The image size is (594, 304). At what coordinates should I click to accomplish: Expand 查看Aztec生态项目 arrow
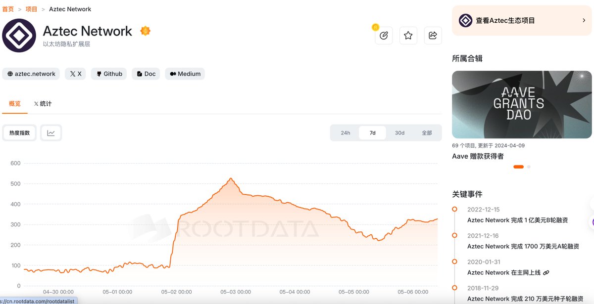pyautogui.click(x=584, y=21)
